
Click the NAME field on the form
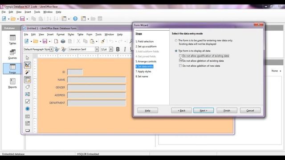97,80
